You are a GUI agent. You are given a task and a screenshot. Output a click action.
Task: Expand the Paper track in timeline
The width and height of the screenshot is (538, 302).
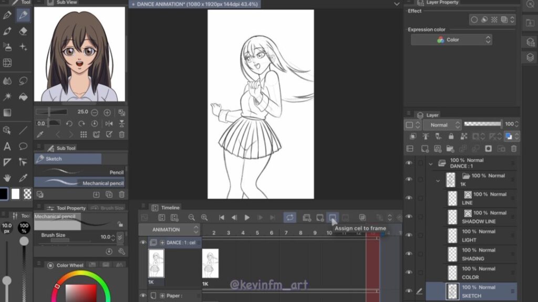(x=162, y=296)
